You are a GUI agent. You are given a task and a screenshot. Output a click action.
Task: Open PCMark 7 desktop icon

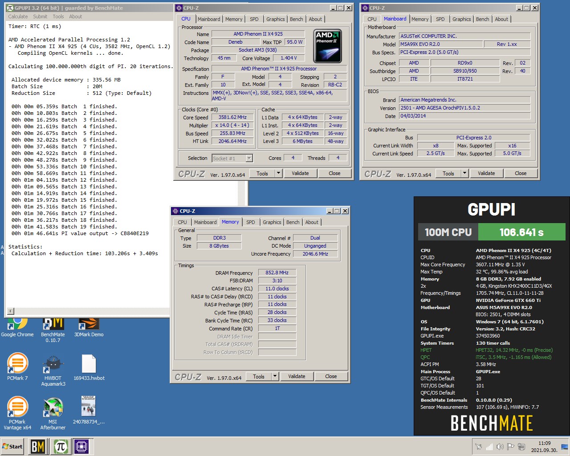[17, 366]
